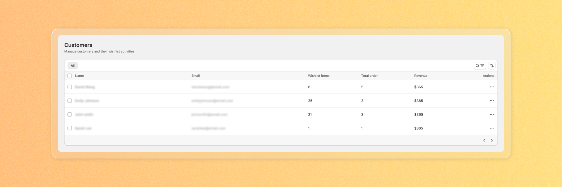Image resolution: width=562 pixels, height=187 pixels.
Task: Click the wishlist items value 1 in last row
Action: [309, 128]
